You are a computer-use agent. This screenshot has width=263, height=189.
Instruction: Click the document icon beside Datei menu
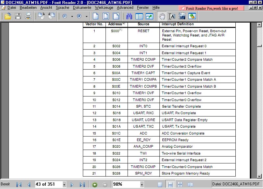3,8
